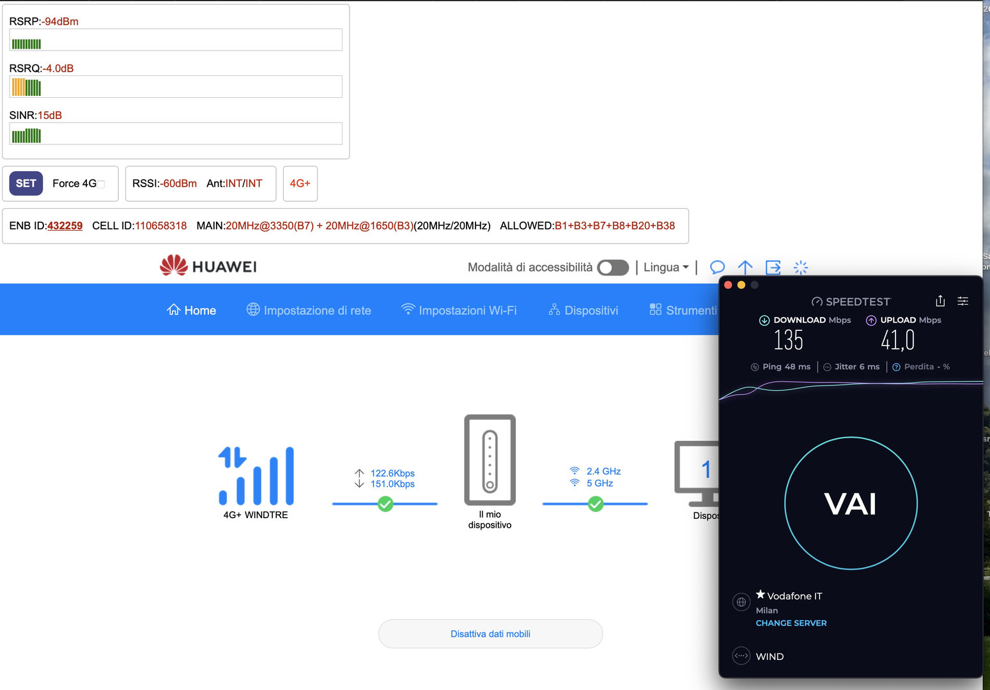The image size is (990, 690).
Task: Click the ALLOWED bands B1+B3+B7+B8+B20+B38 text
Action: coord(615,226)
